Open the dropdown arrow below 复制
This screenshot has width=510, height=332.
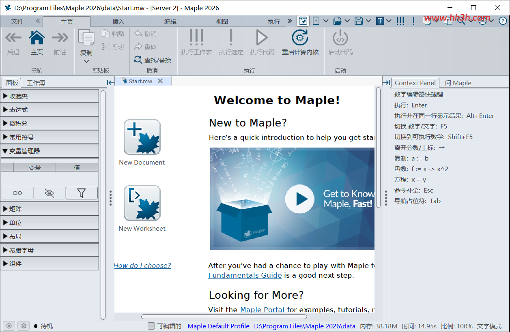click(x=86, y=61)
